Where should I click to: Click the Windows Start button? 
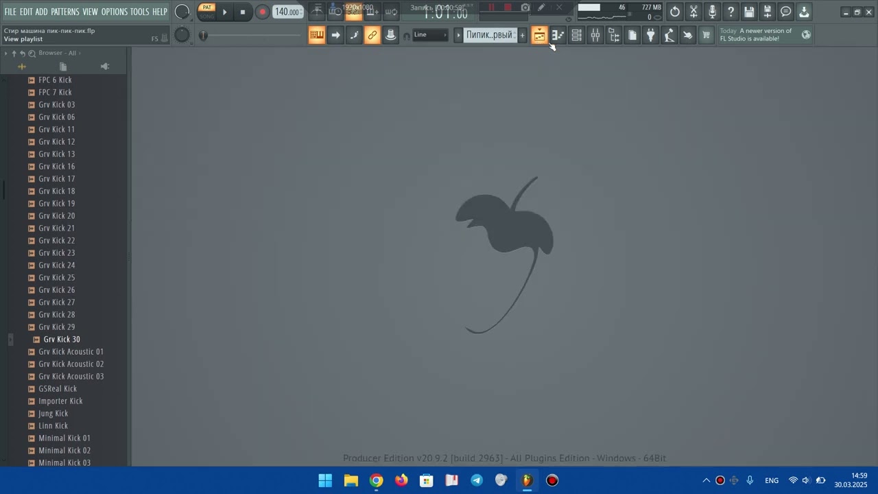[326, 480]
